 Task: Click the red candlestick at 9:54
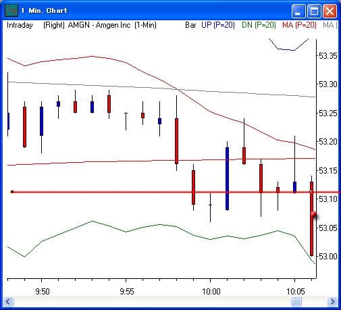(109, 104)
